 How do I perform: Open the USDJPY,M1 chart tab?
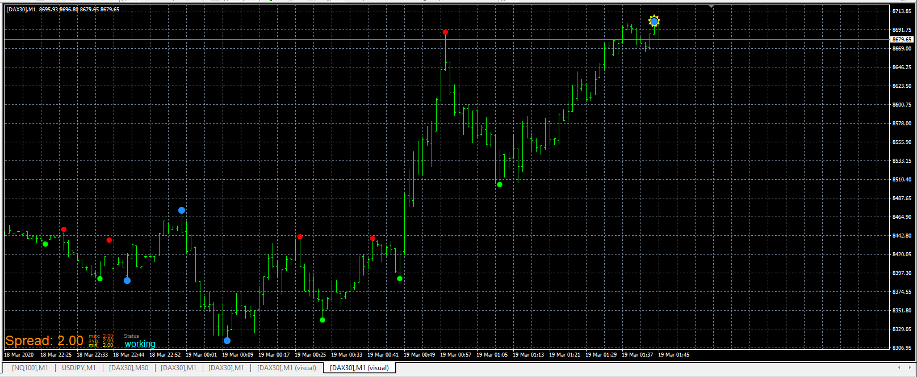tap(78, 368)
